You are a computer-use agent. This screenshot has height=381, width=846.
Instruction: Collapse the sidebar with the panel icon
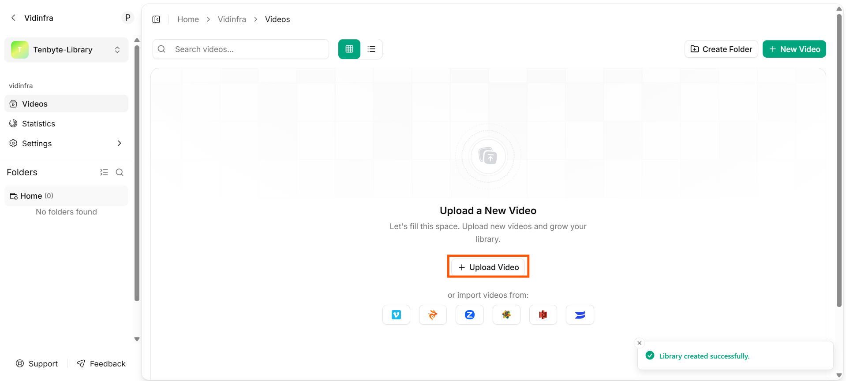156,19
